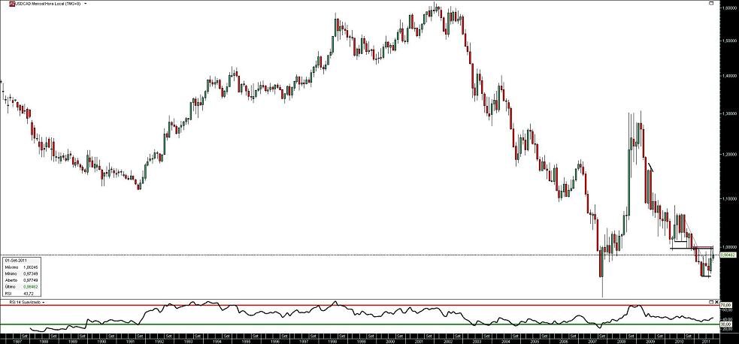Click the 2005 year label on time axis
This screenshot has height=344, width=739.
tap(535, 341)
